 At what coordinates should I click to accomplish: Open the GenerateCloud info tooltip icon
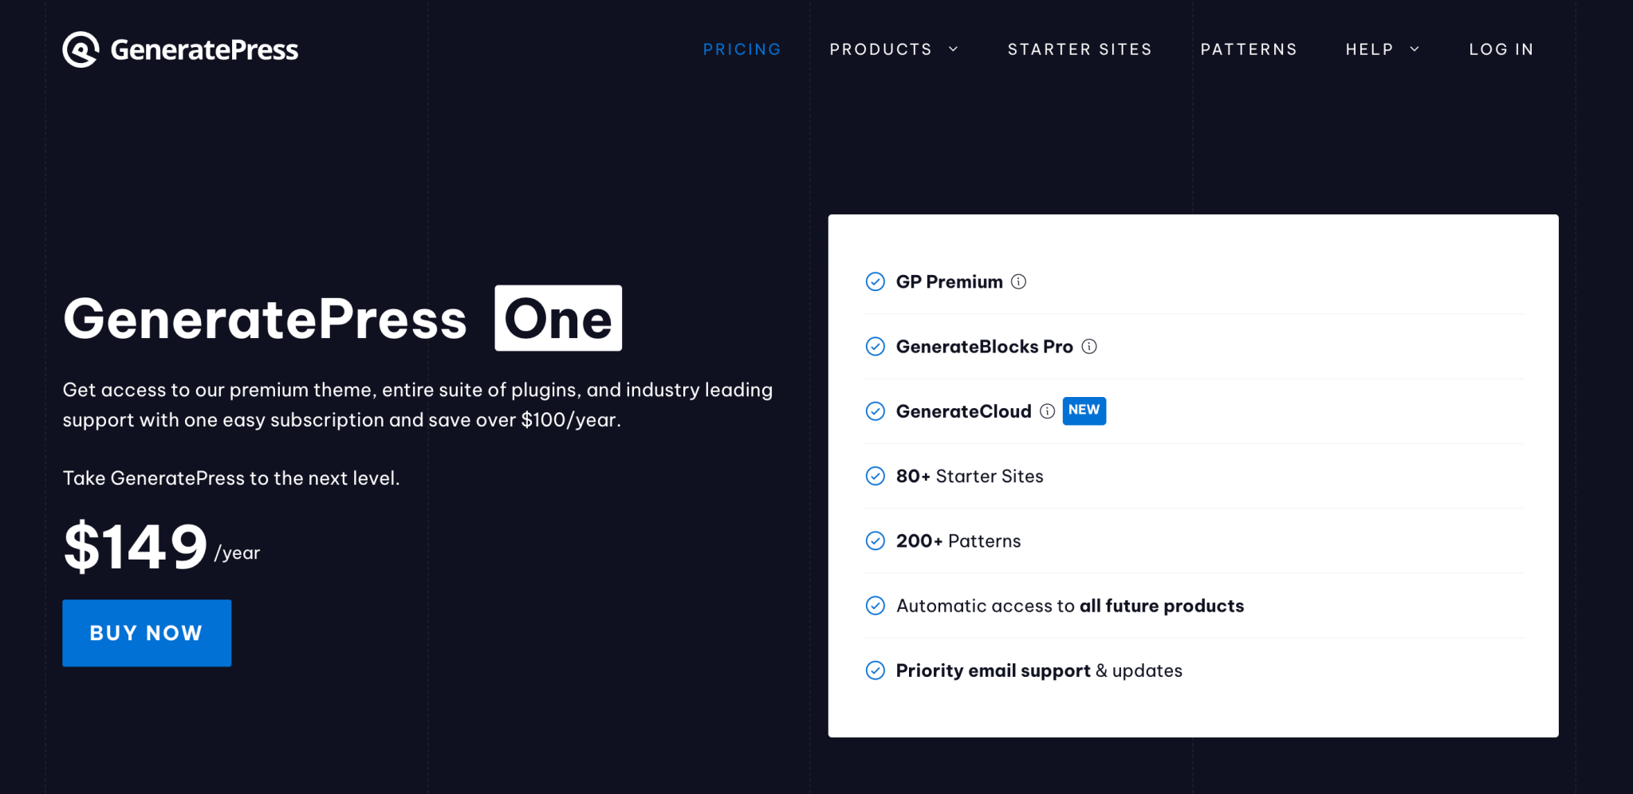[1047, 411]
